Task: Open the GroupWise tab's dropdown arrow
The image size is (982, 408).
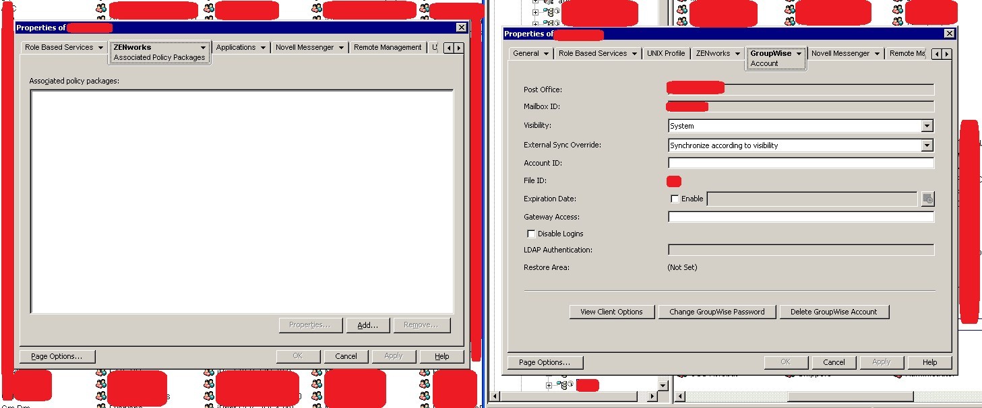Action: [799, 53]
